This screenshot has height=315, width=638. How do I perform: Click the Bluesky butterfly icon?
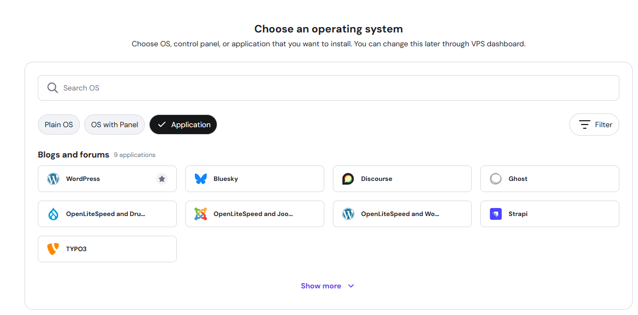pos(201,179)
